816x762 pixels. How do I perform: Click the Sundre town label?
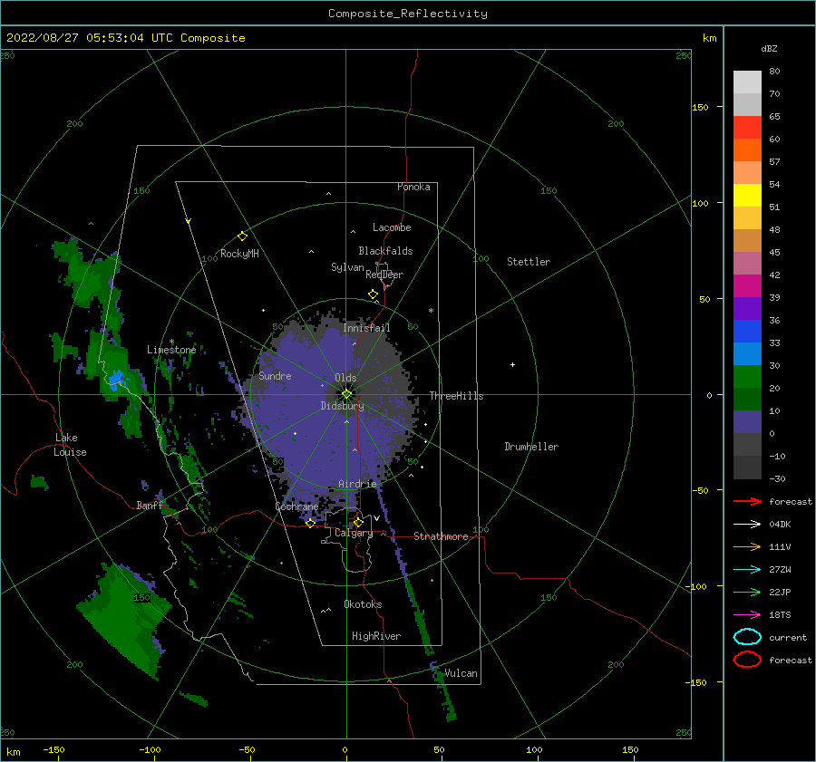pyautogui.click(x=275, y=375)
